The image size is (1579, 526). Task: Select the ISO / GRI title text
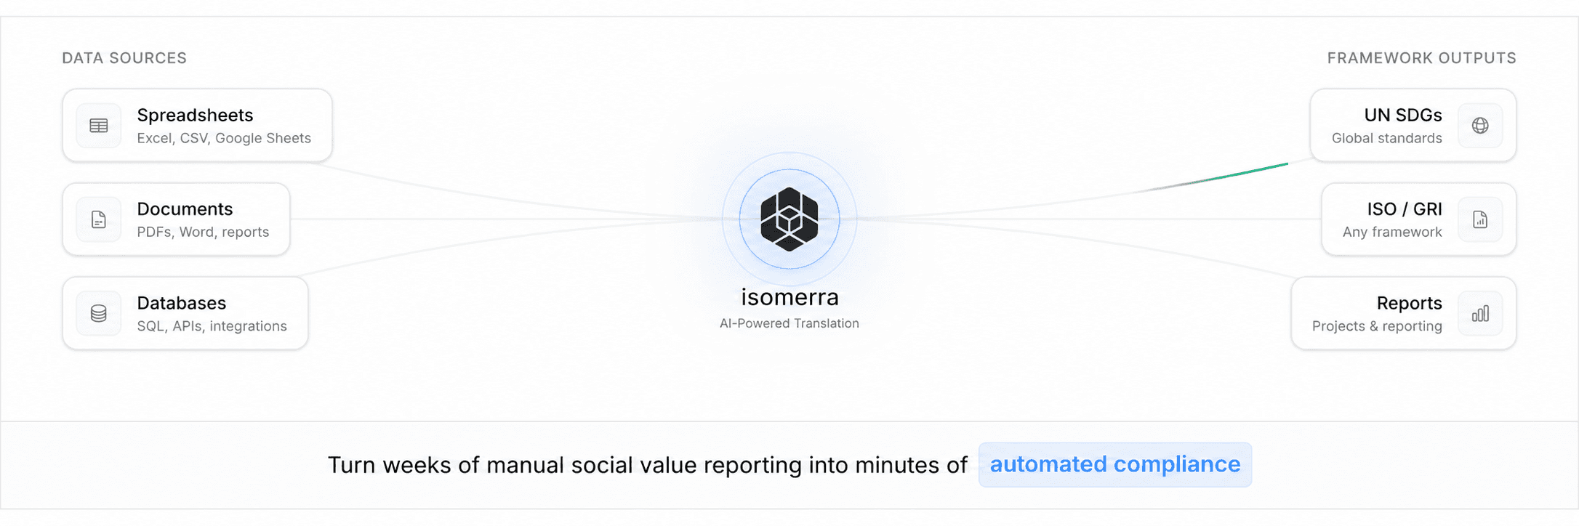pos(1405,209)
